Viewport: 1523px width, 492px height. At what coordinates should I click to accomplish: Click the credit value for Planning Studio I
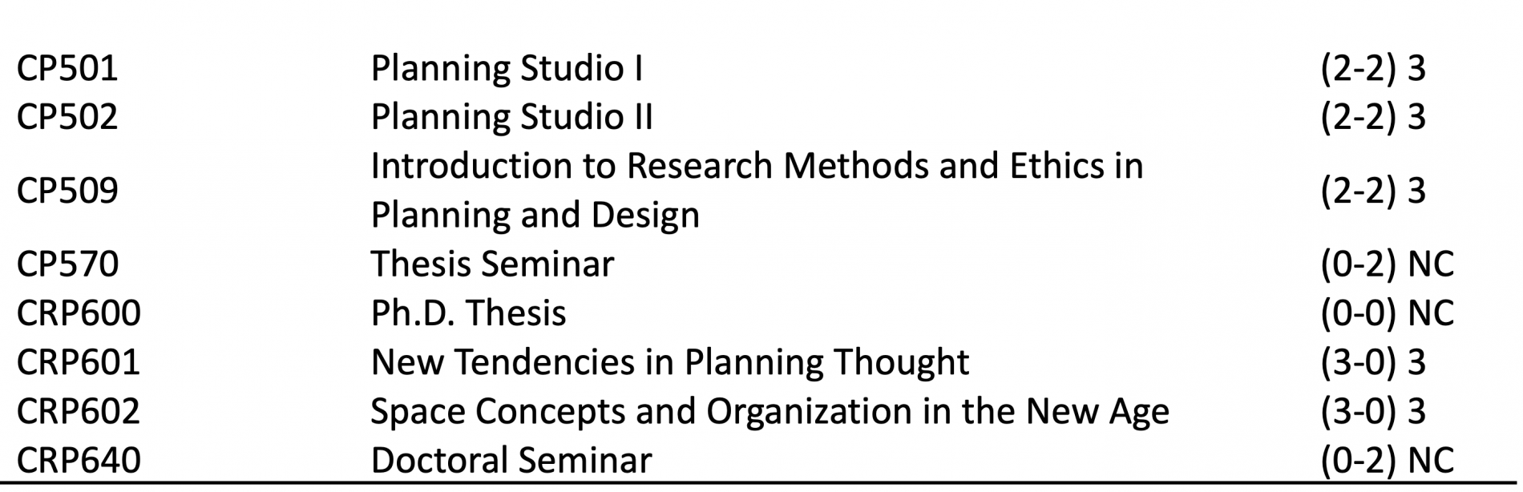tap(1373, 68)
